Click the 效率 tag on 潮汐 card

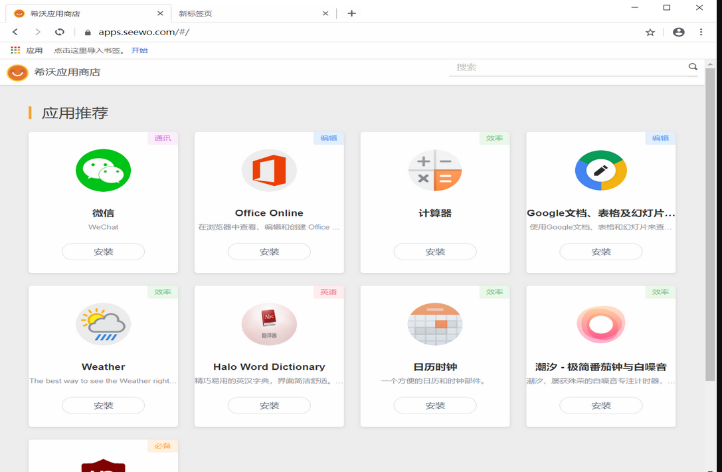660,291
